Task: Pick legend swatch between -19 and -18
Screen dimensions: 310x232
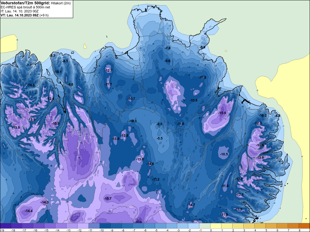Action: tap(6, 226)
